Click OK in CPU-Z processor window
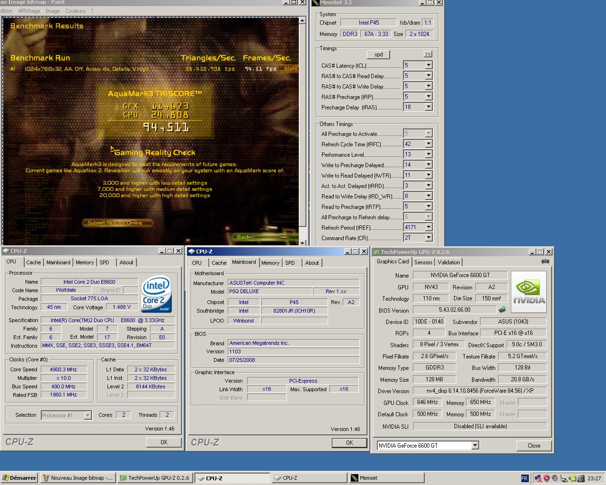This screenshot has height=485, width=606. point(164,442)
